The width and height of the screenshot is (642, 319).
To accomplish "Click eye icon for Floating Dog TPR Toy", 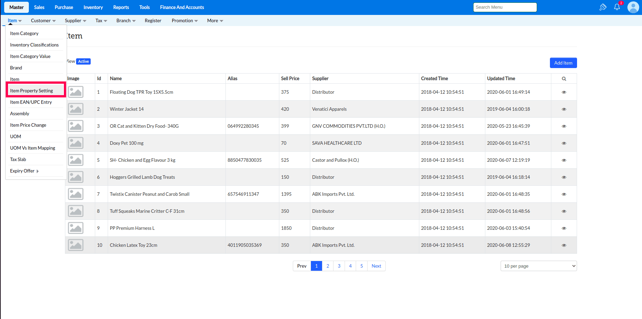I will point(564,92).
